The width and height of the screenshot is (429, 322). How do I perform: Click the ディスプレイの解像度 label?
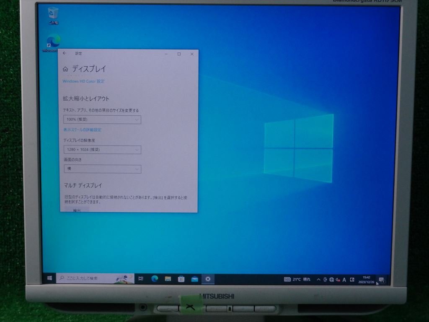tap(79, 140)
